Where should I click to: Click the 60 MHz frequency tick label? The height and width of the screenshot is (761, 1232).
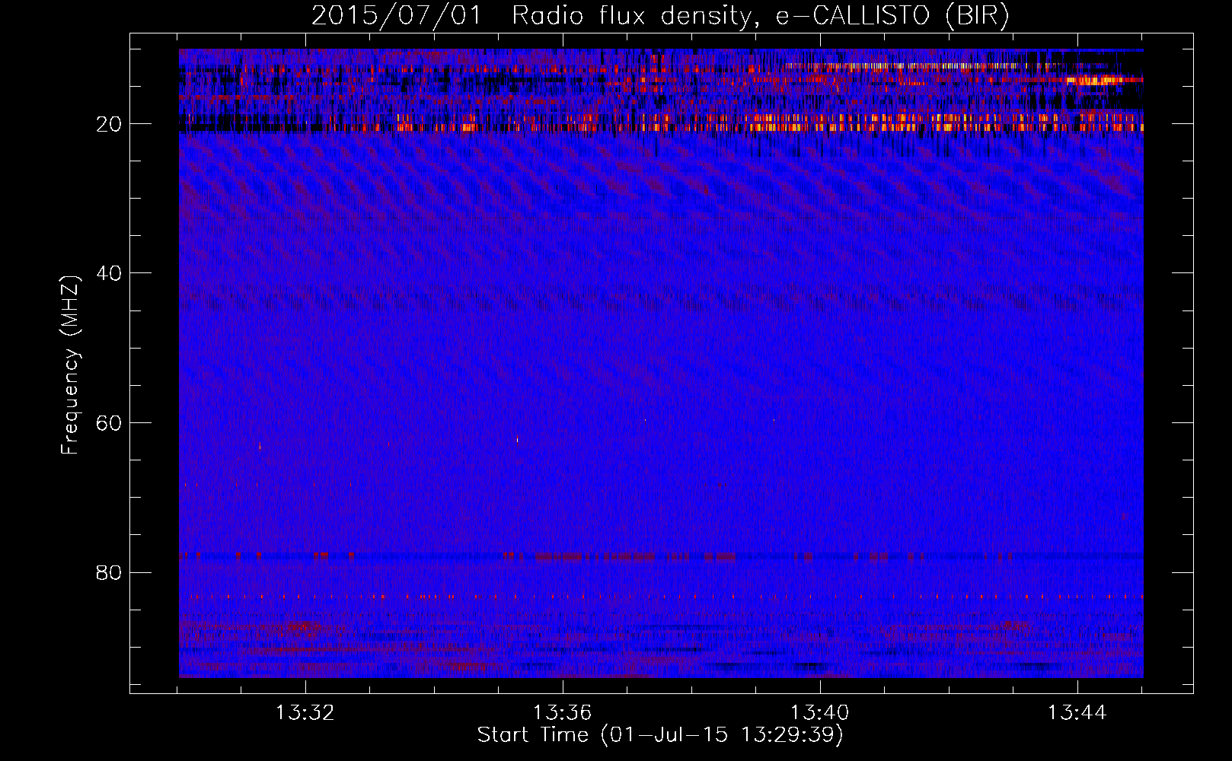(110, 423)
